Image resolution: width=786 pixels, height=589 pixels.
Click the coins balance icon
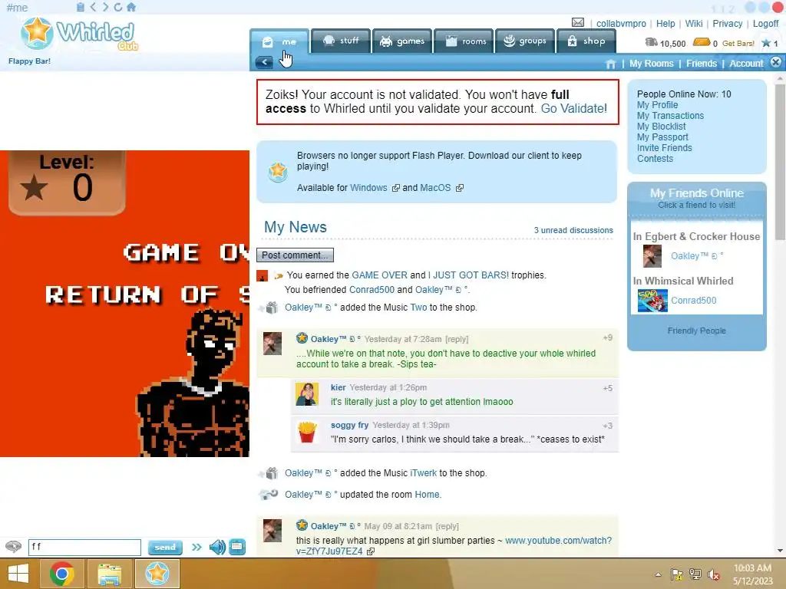click(x=651, y=42)
